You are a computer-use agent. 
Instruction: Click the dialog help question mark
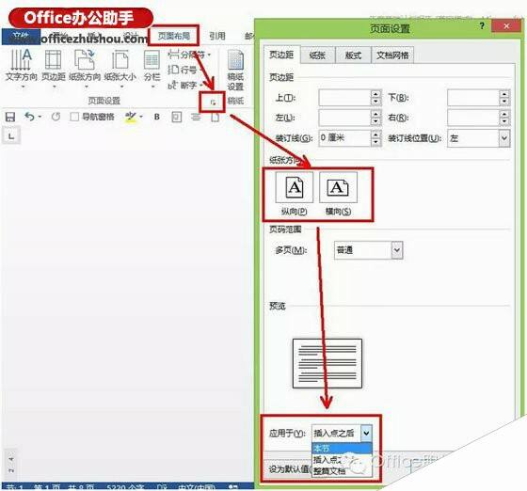(482, 25)
